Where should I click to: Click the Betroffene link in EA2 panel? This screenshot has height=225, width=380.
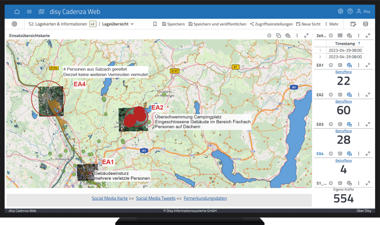click(x=343, y=101)
